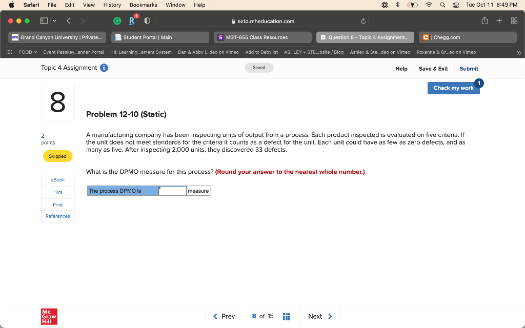
Task: Open the View menu
Action: [89, 5]
